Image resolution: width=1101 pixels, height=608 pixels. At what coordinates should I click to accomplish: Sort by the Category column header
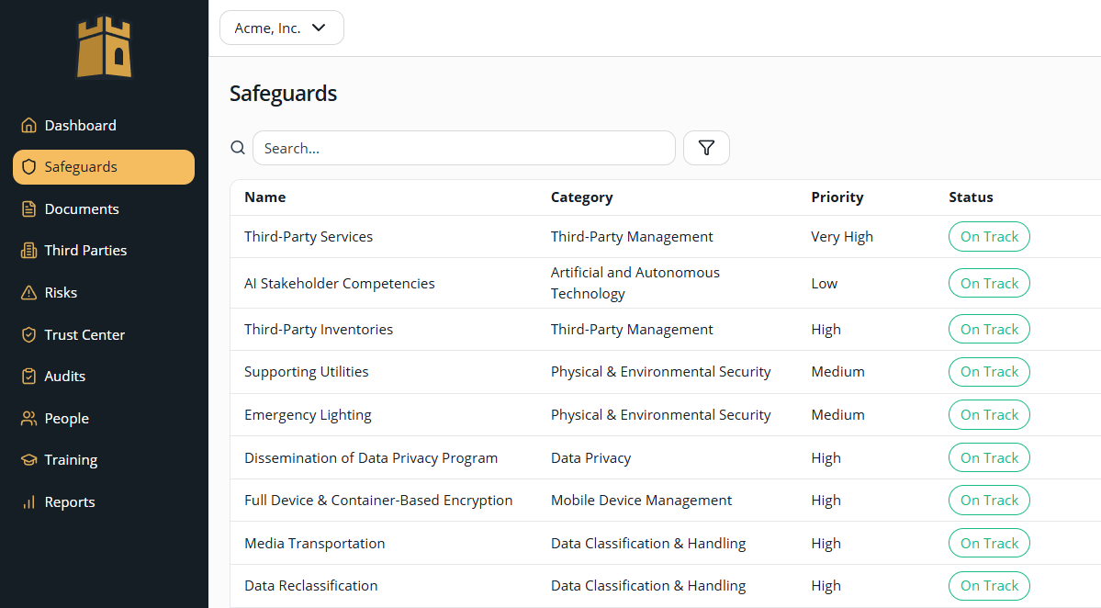(x=581, y=197)
